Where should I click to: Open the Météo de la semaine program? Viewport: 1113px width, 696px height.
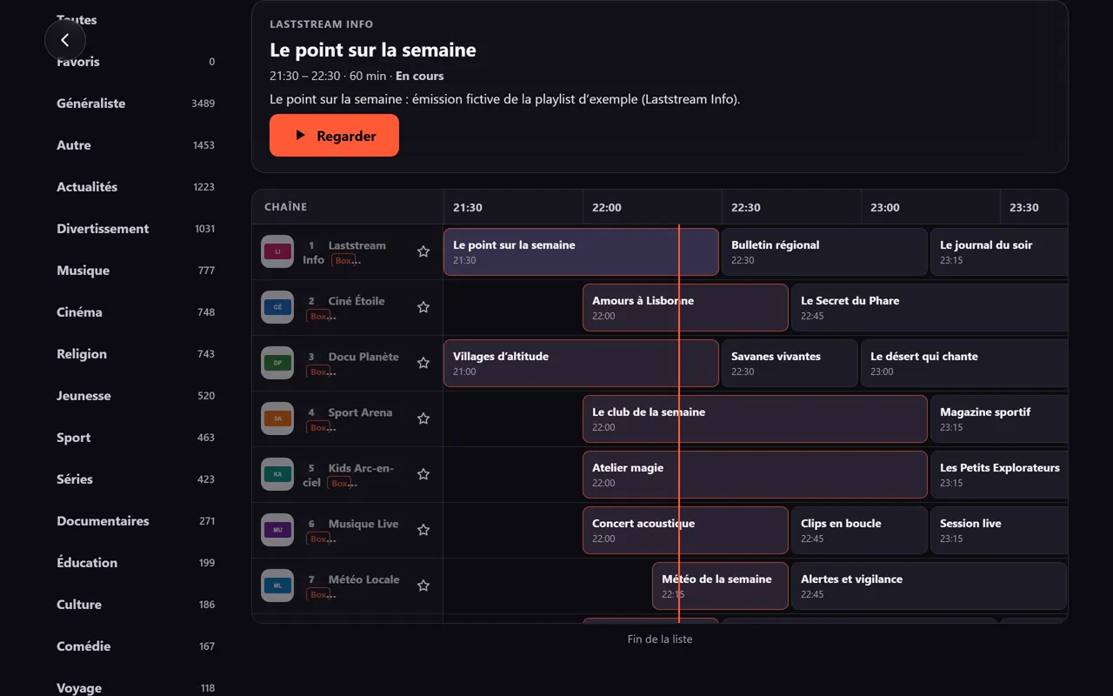click(x=720, y=586)
